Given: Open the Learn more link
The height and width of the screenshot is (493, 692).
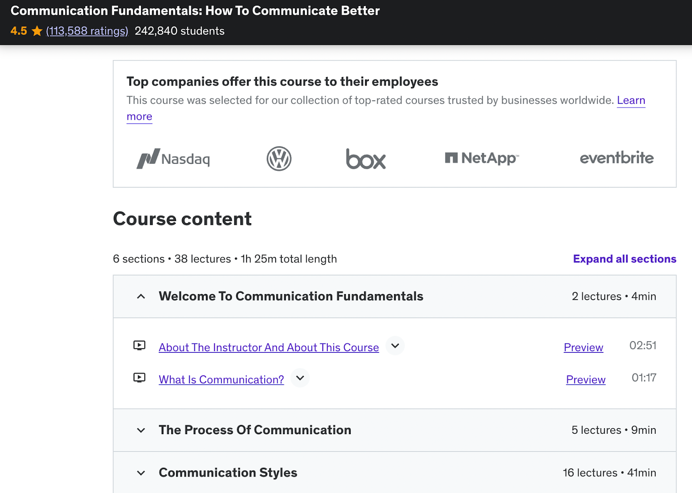Looking at the screenshot, I should (x=631, y=100).
